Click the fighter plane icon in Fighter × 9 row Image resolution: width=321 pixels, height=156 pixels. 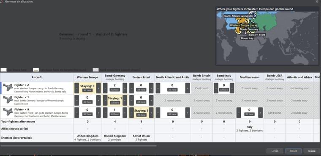[x=8, y=112]
